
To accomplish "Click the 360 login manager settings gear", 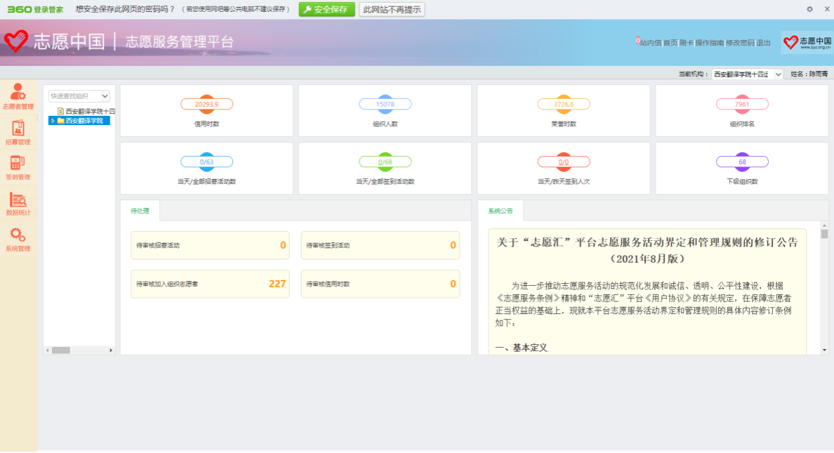I will point(810,9).
